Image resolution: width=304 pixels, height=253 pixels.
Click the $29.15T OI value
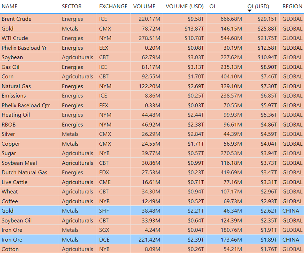pos(267,19)
